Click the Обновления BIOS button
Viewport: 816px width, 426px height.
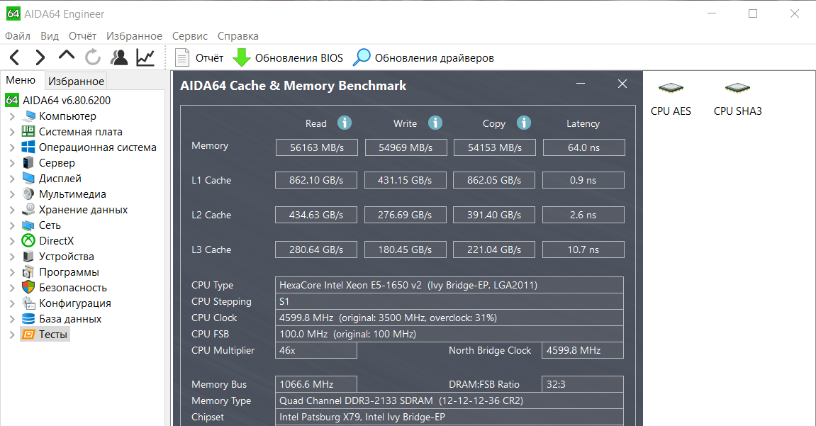pyautogui.click(x=289, y=58)
